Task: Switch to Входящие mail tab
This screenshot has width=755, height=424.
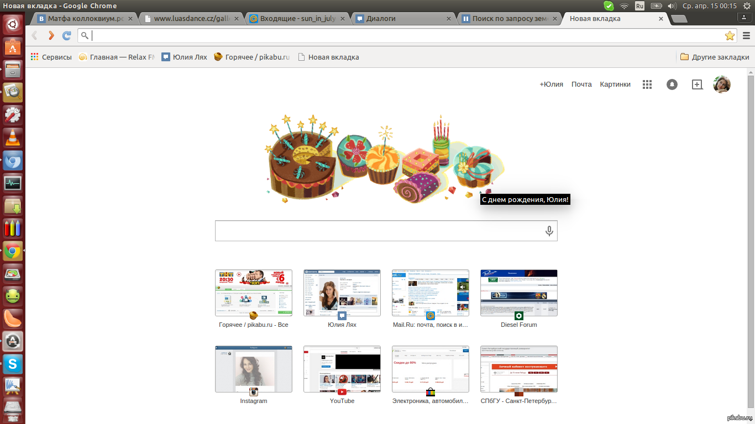Action: (297, 18)
